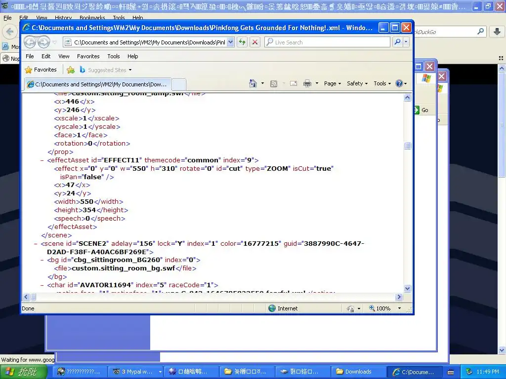Open the History menu in Mypal
The height and width of the screenshot is (379, 506).
[x=63, y=18]
